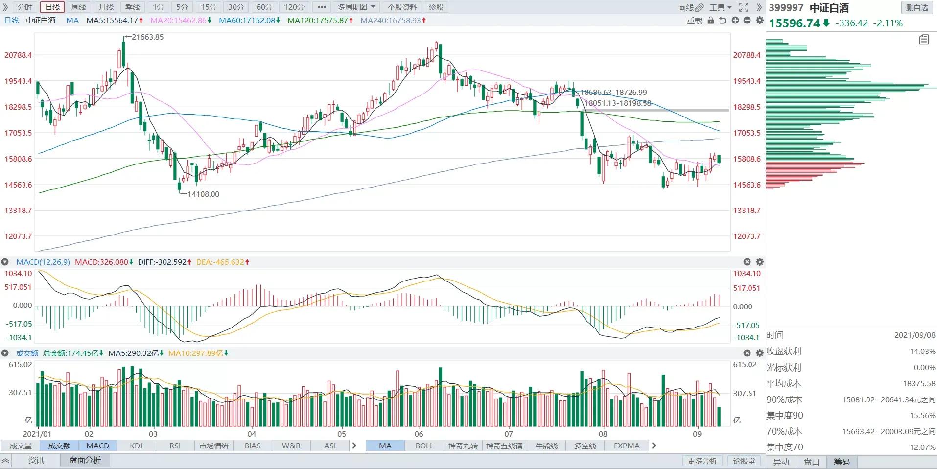Select BOLL main indicator

[424, 446]
